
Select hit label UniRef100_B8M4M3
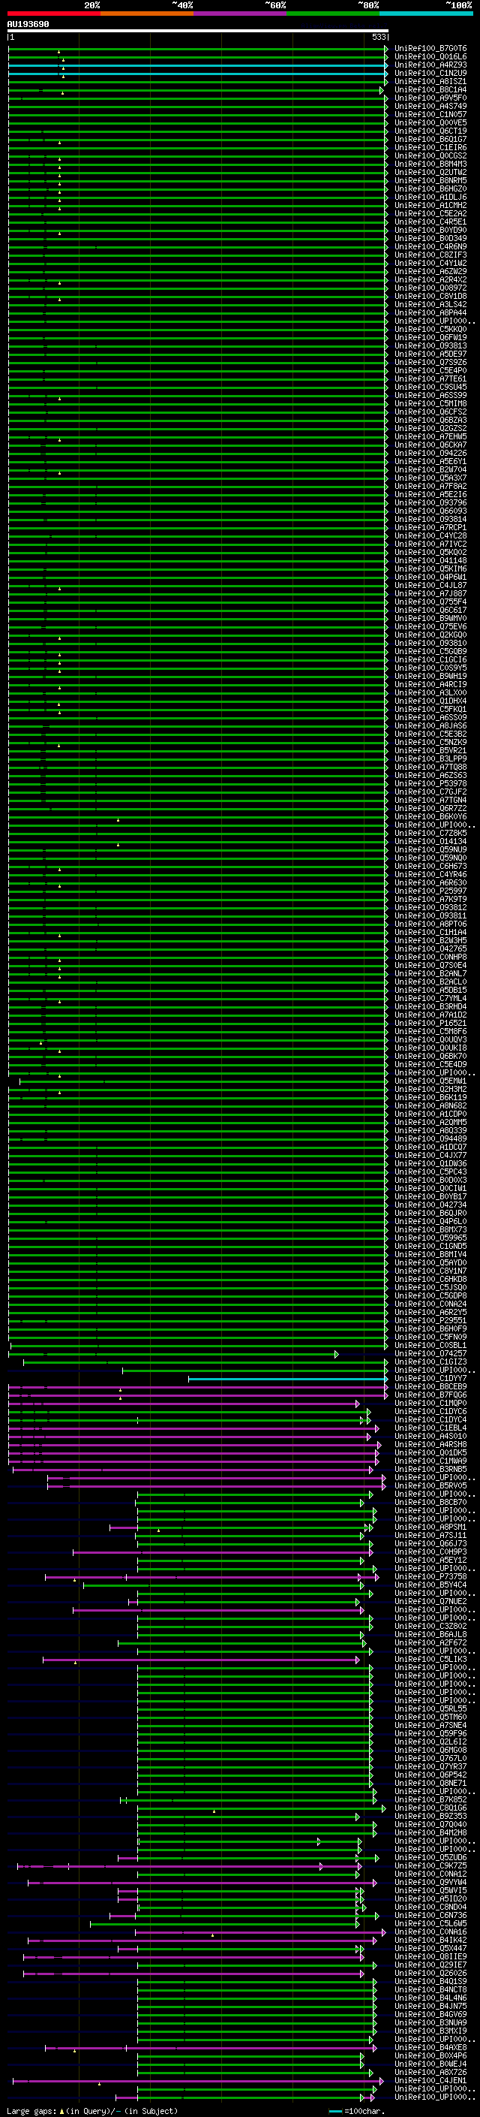(430, 164)
